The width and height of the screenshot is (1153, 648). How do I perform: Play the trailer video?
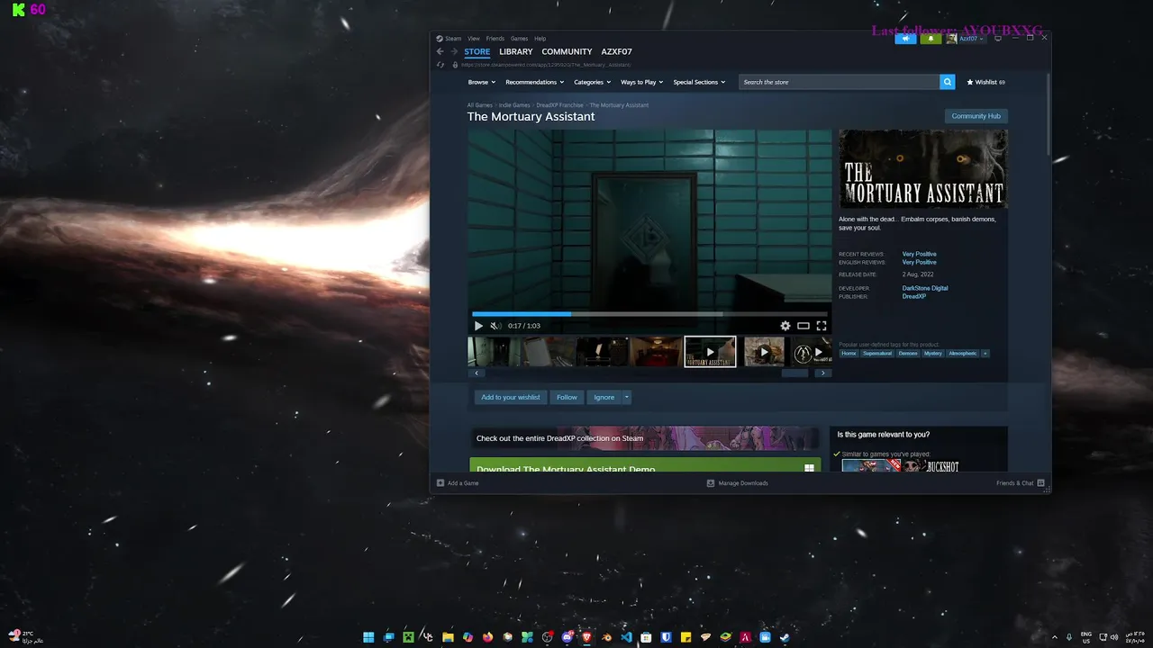478,326
